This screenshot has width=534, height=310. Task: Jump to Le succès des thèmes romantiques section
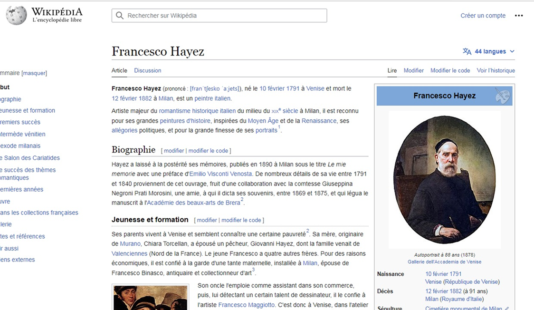coord(28,174)
